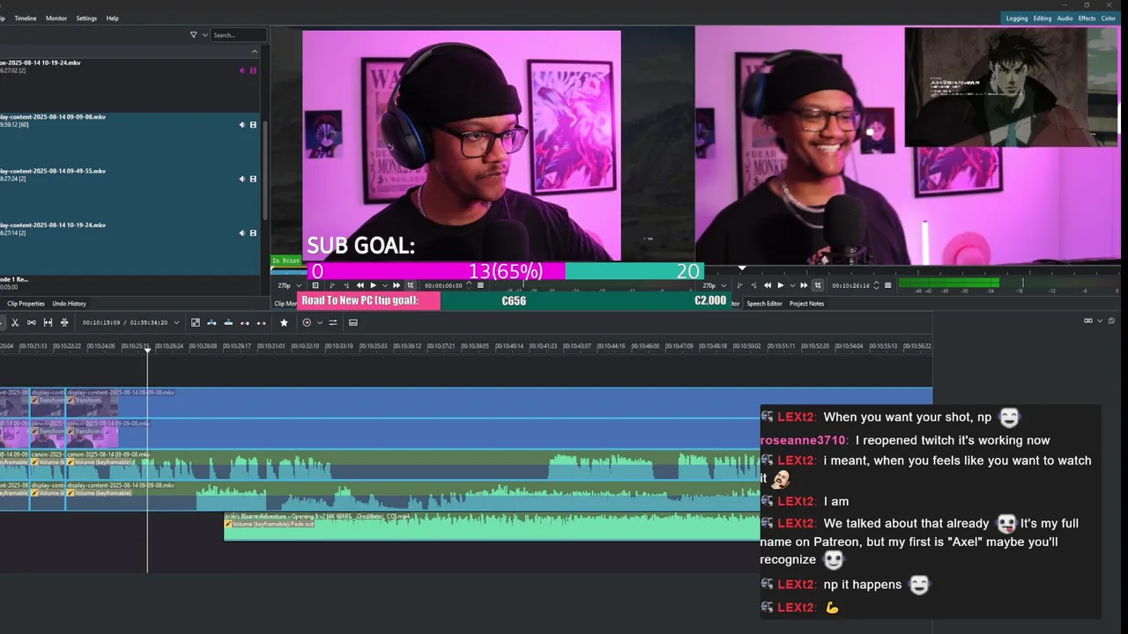
Task: Open clip monitor hamburger options menu
Action: point(480,285)
